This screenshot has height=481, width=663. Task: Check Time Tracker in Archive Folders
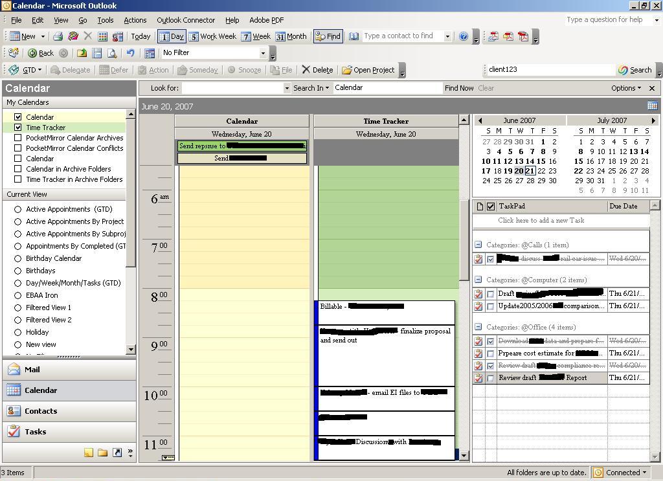(17, 179)
